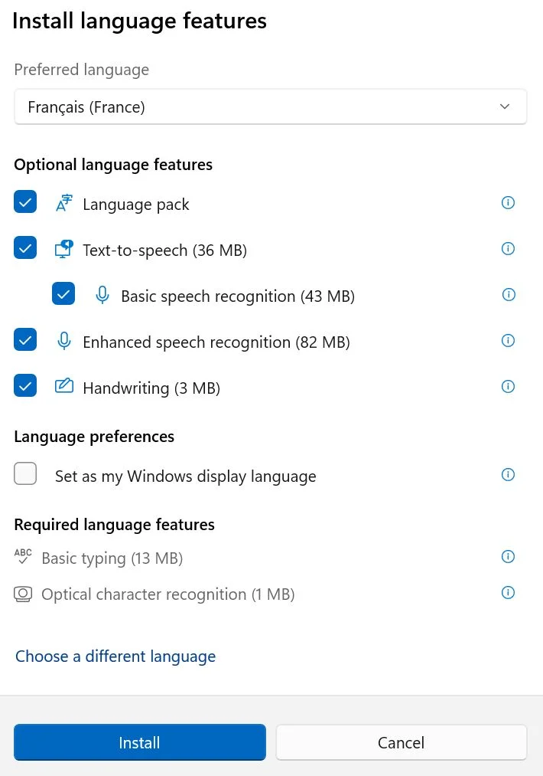Click the dropdown chevron beside Français (France)
Image resolution: width=543 pixels, height=776 pixels.
coord(505,106)
